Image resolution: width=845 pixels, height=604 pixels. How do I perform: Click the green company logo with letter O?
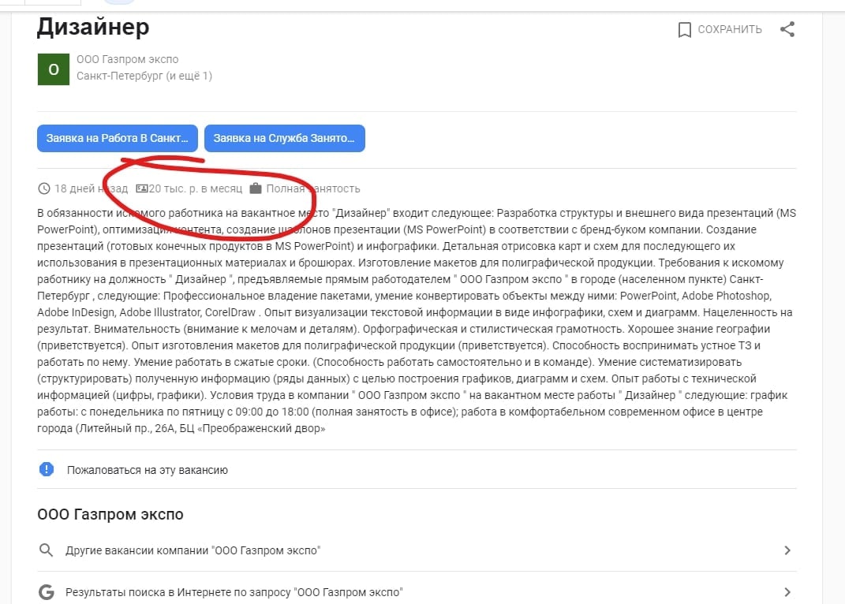54,69
